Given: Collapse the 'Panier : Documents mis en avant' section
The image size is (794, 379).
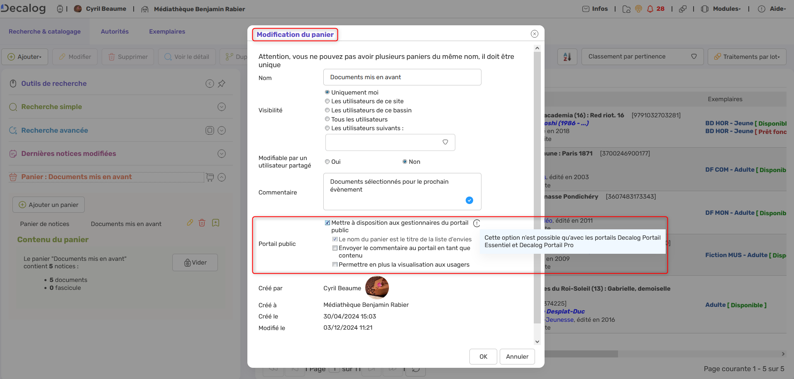Looking at the screenshot, I should [x=222, y=177].
